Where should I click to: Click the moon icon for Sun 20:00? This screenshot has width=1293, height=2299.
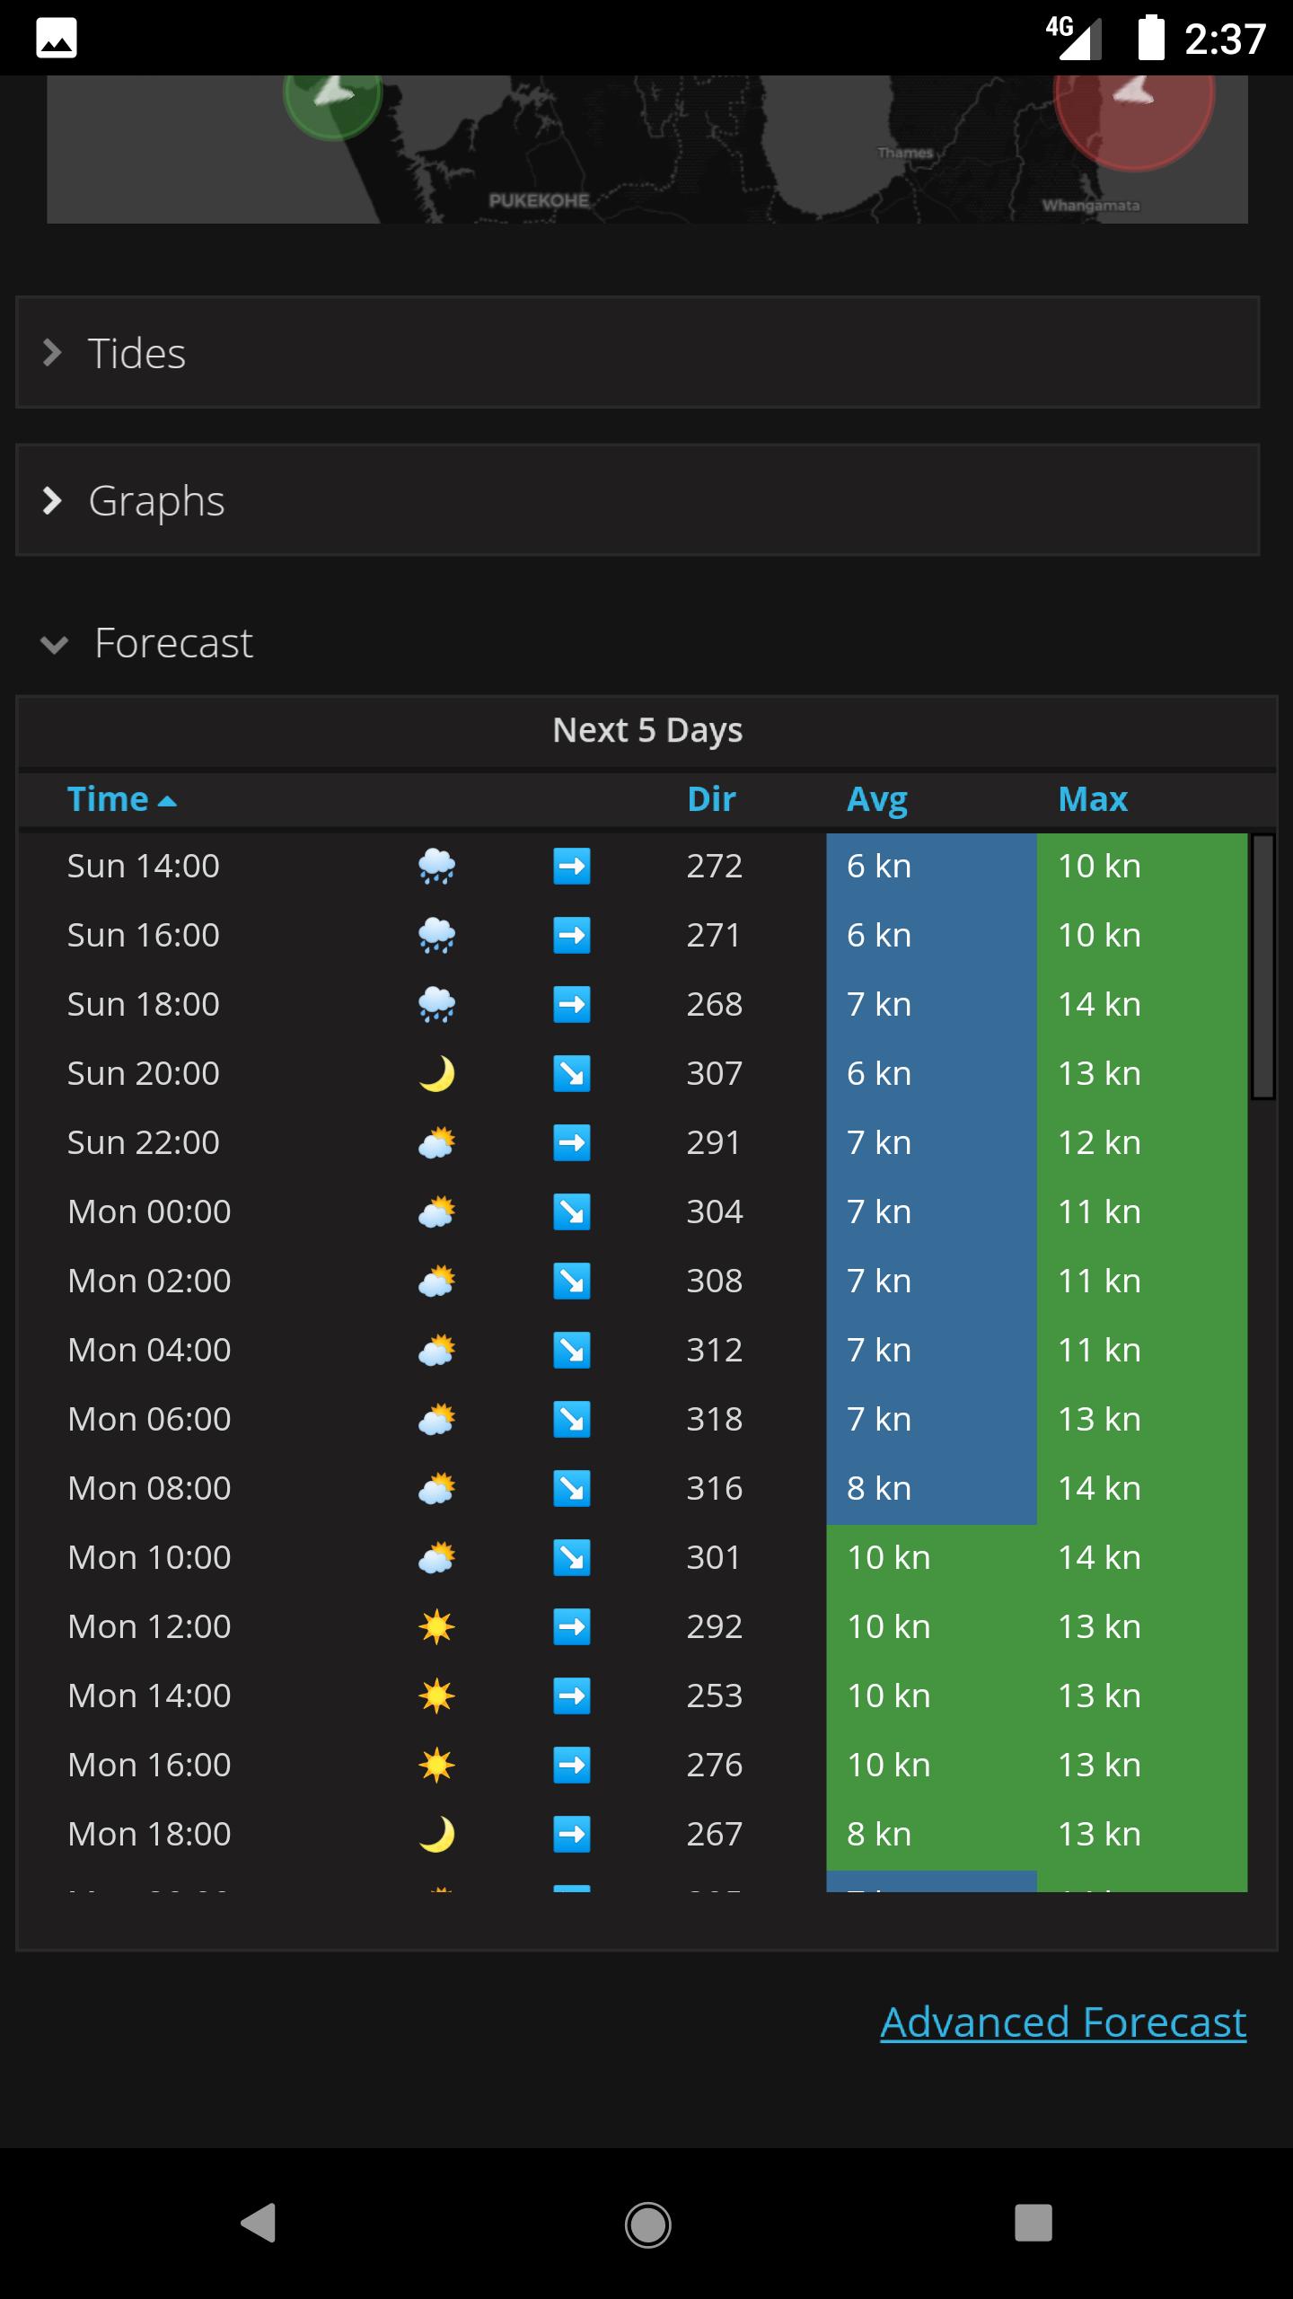click(436, 1074)
